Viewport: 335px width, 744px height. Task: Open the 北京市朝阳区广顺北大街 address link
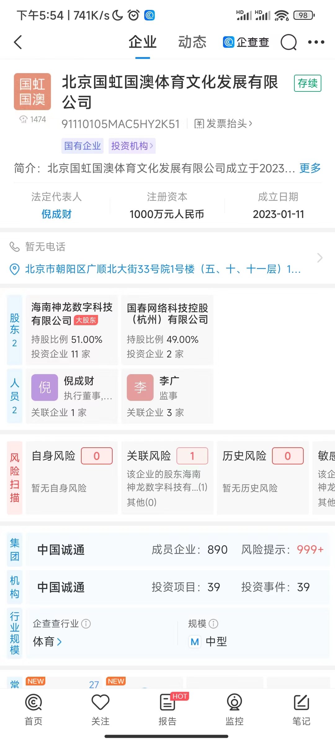click(x=163, y=269)
